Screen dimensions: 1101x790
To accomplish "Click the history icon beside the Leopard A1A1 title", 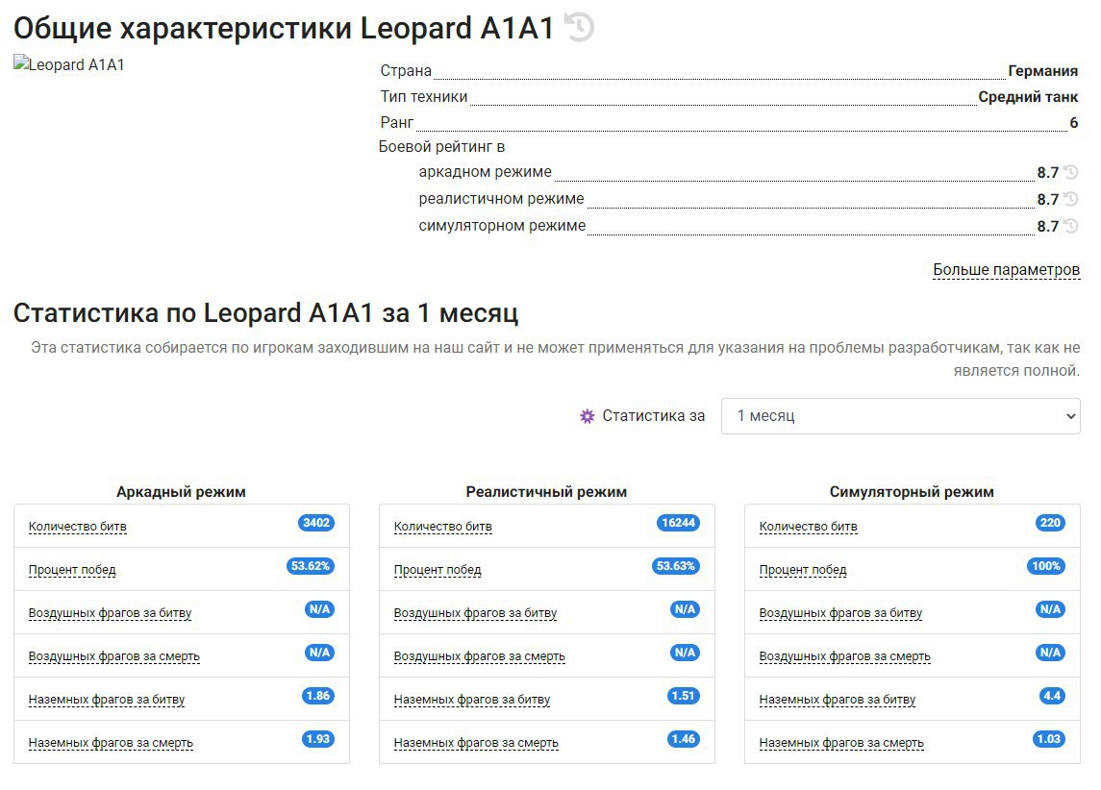I will coord(579,27).
